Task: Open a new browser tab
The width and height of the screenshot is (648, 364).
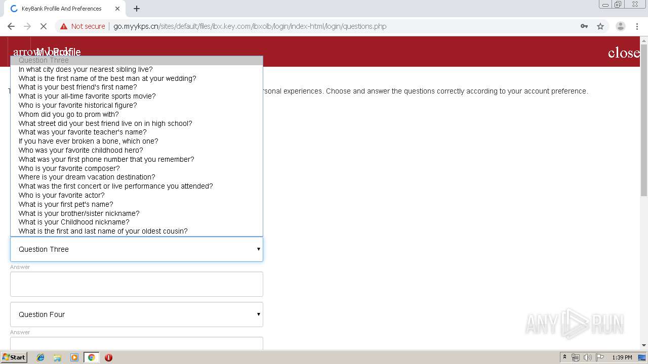Action: (x=137, y=9)
